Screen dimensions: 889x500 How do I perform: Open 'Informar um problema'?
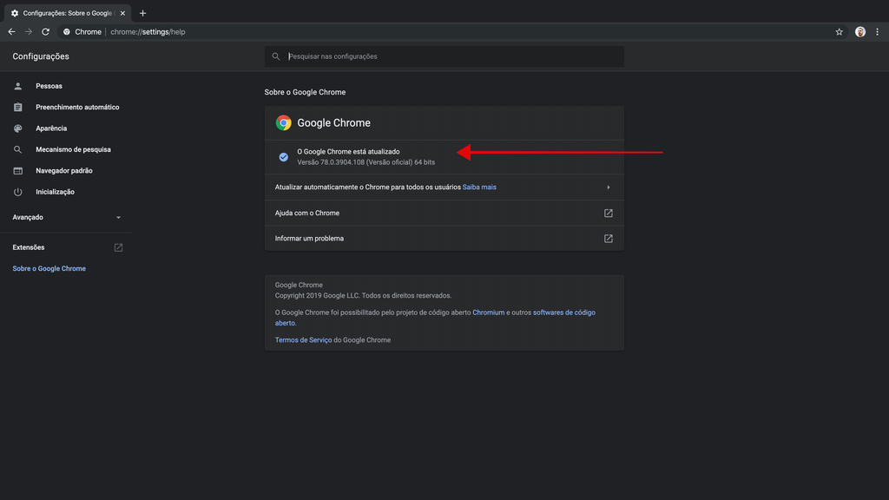tap(444, 239)
